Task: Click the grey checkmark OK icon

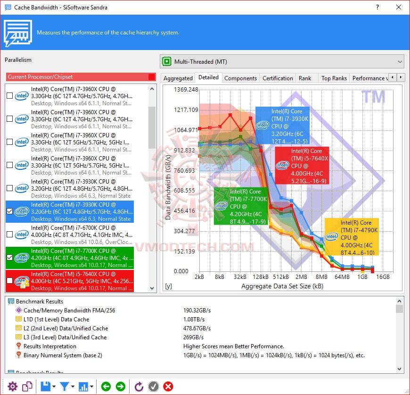Action: coord(154,387)
